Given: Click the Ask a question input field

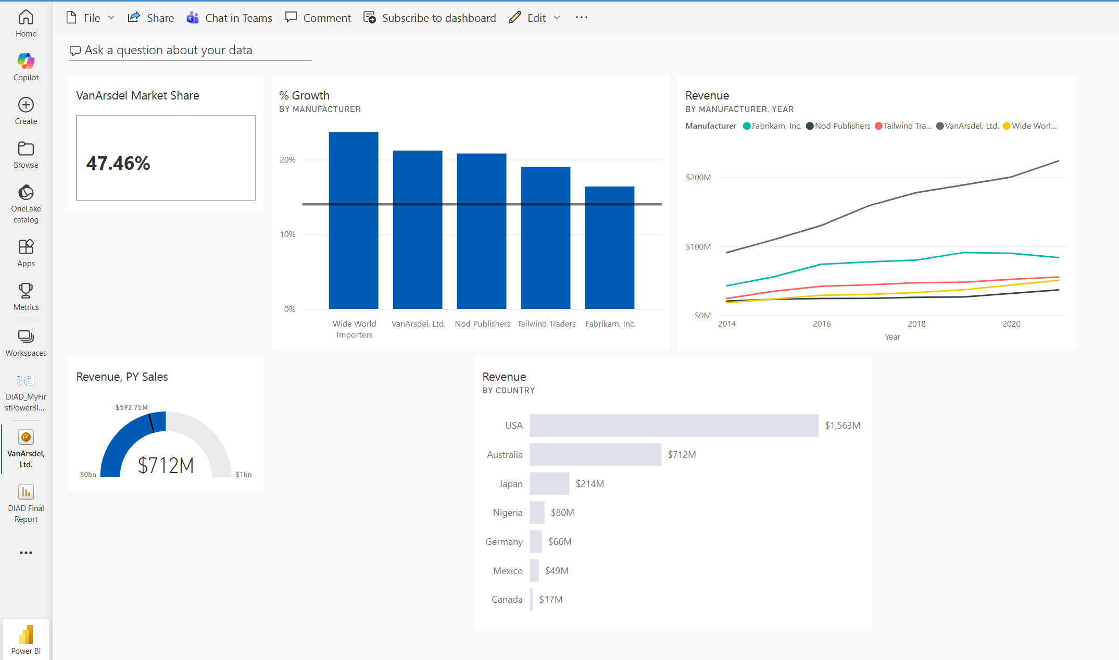Looking at the screenshot, I should point(190,50).
